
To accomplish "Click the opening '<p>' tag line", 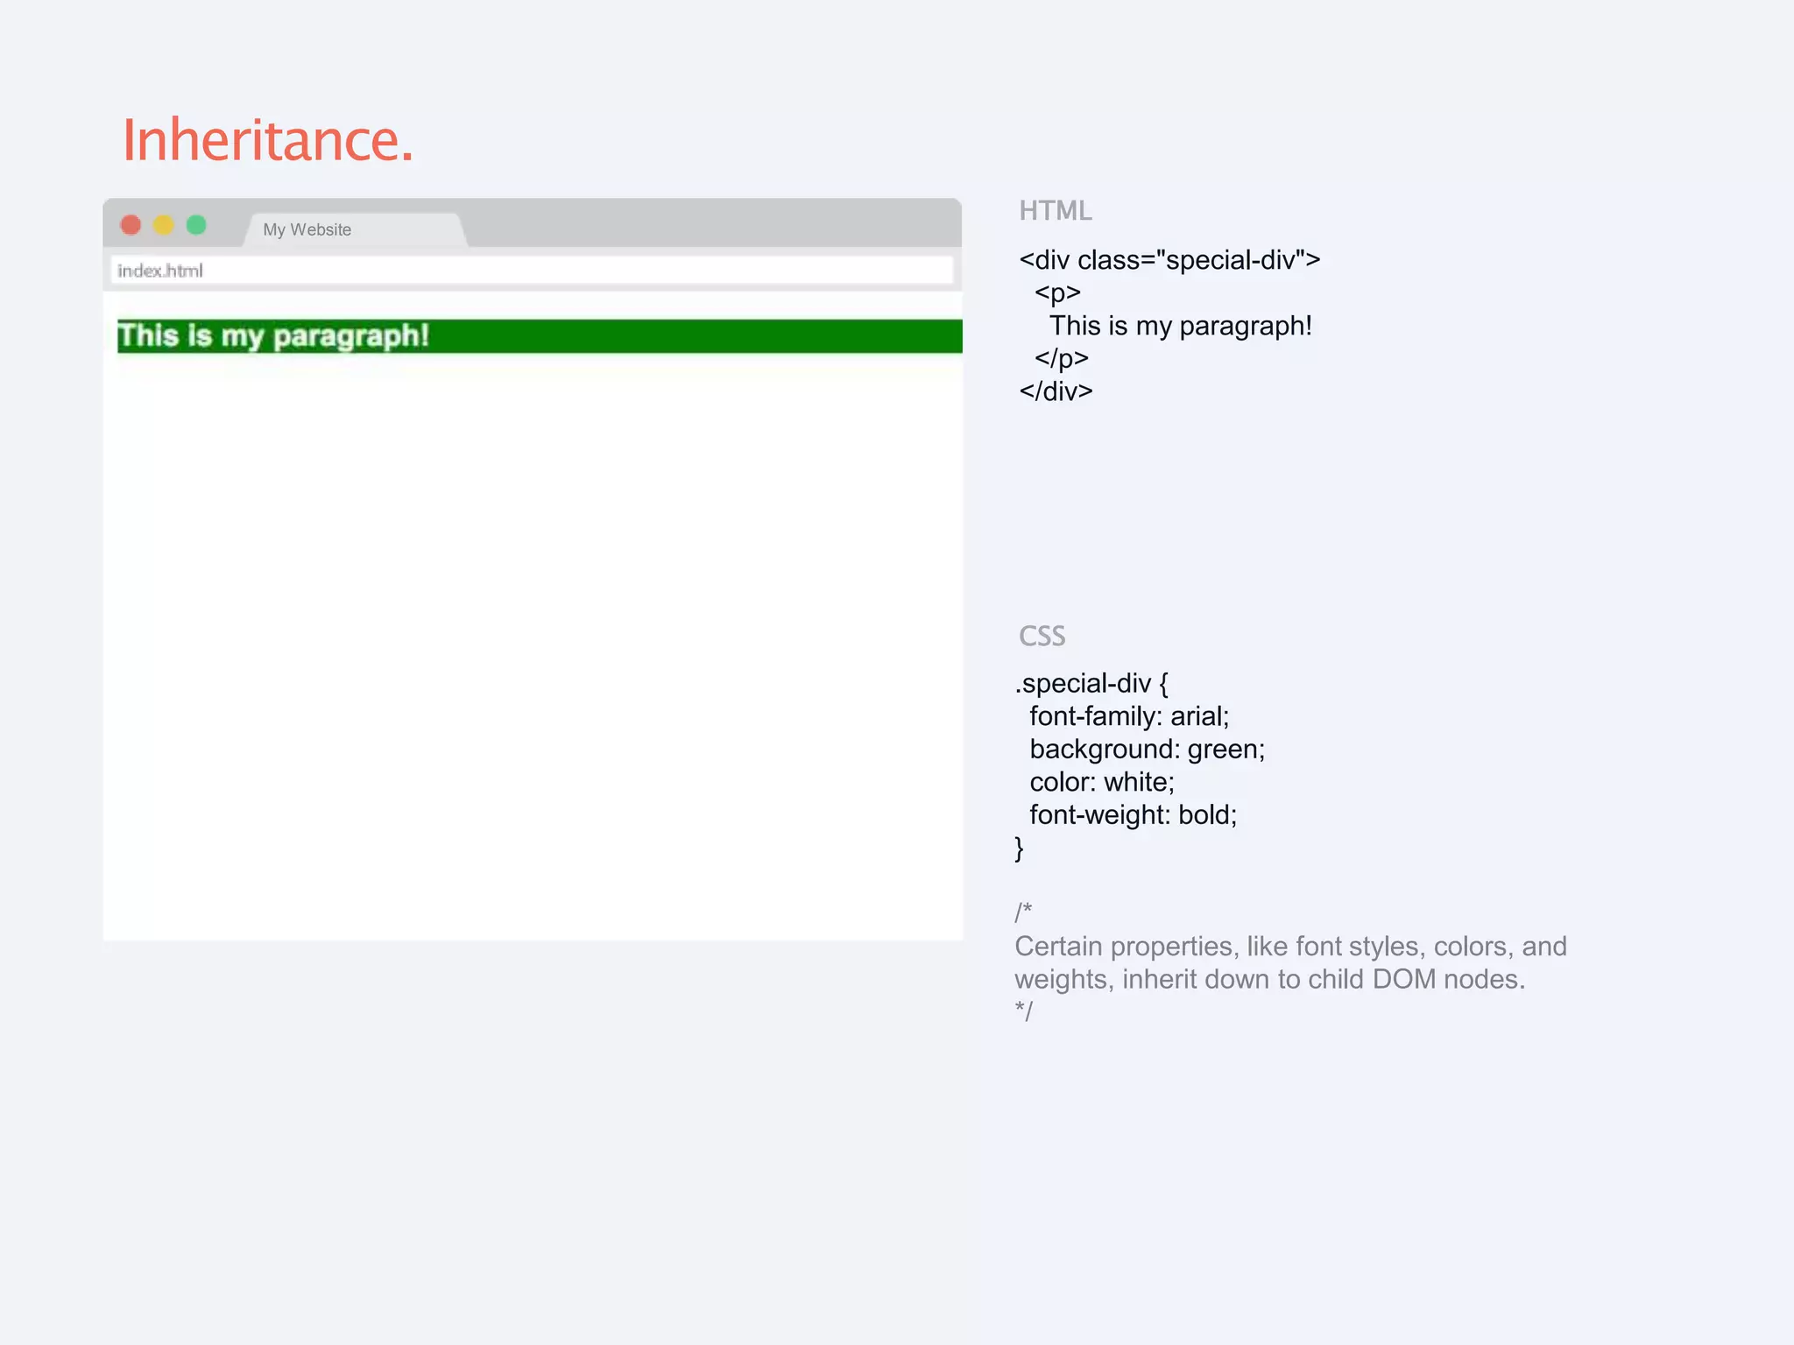I will coord(1057,293).
